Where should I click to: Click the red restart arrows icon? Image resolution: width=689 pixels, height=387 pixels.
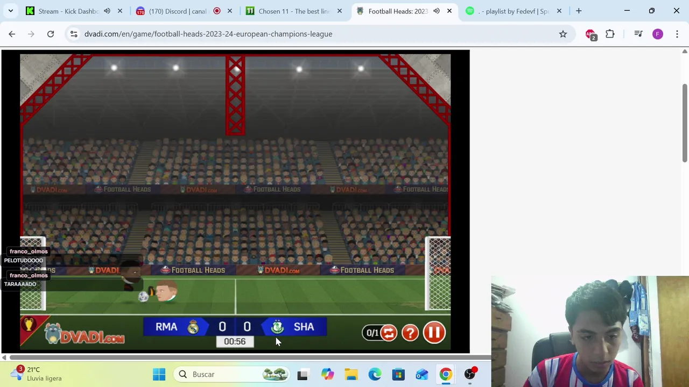tap(389, 333)
